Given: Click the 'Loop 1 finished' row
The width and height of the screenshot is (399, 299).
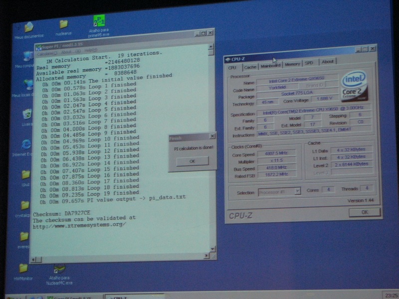Looking at the screenshot, I should (89, 87).
